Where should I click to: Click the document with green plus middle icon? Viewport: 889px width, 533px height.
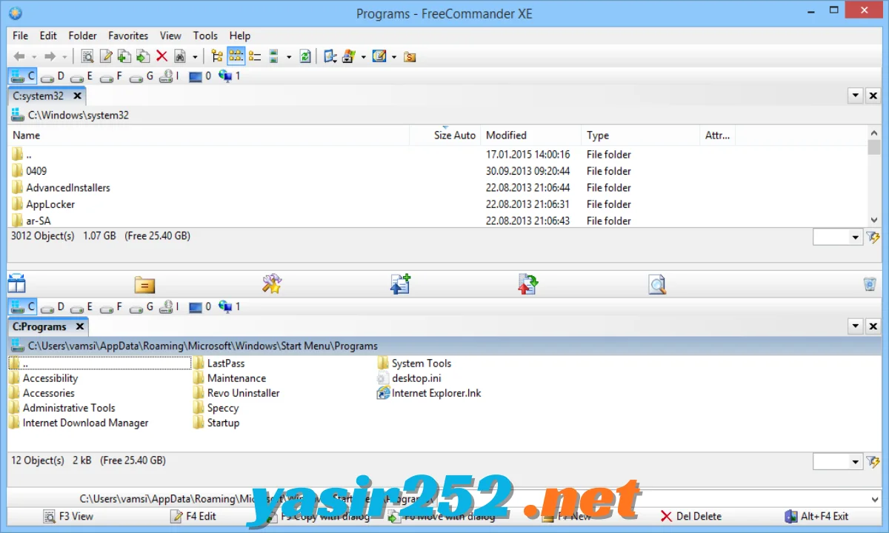(400, 284)
